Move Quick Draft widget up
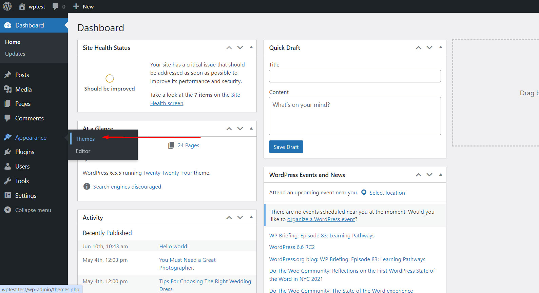 (x=419, y=48)
